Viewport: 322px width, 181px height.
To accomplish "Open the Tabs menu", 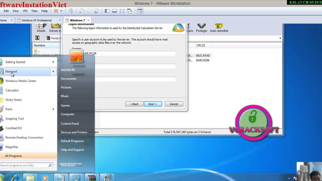I will (34, 11).
